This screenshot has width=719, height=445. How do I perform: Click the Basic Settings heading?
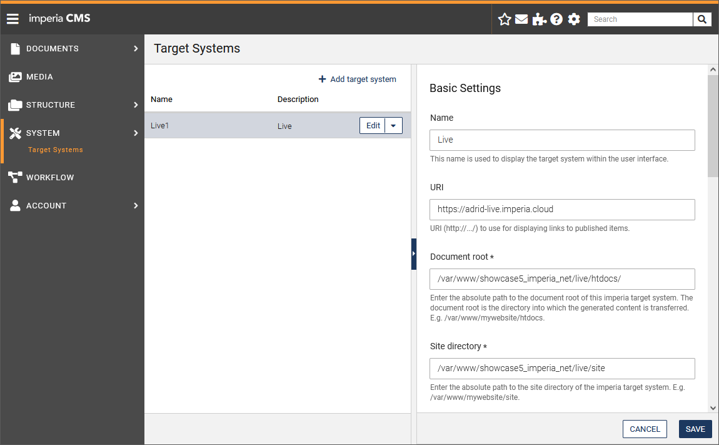tap(465, 88)
